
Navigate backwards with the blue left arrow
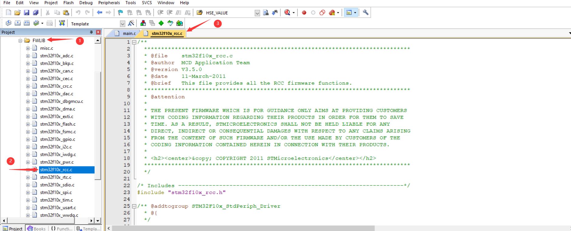(99, 12)
